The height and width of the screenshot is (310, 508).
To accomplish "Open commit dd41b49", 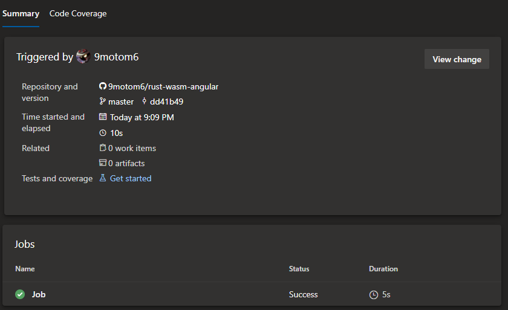I will tap(166, 102).
